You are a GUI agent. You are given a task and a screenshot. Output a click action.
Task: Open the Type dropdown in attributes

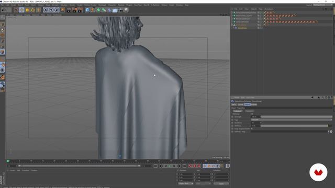click(x=292, y=120)
